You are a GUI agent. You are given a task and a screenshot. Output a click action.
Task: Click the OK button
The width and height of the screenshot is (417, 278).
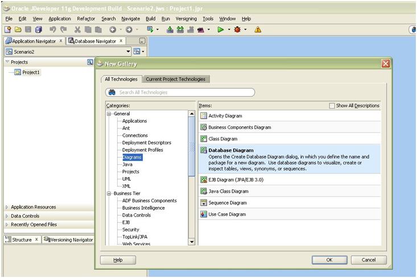coord(329,260)
